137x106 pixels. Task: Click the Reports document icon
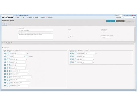[x=40, y=17]
